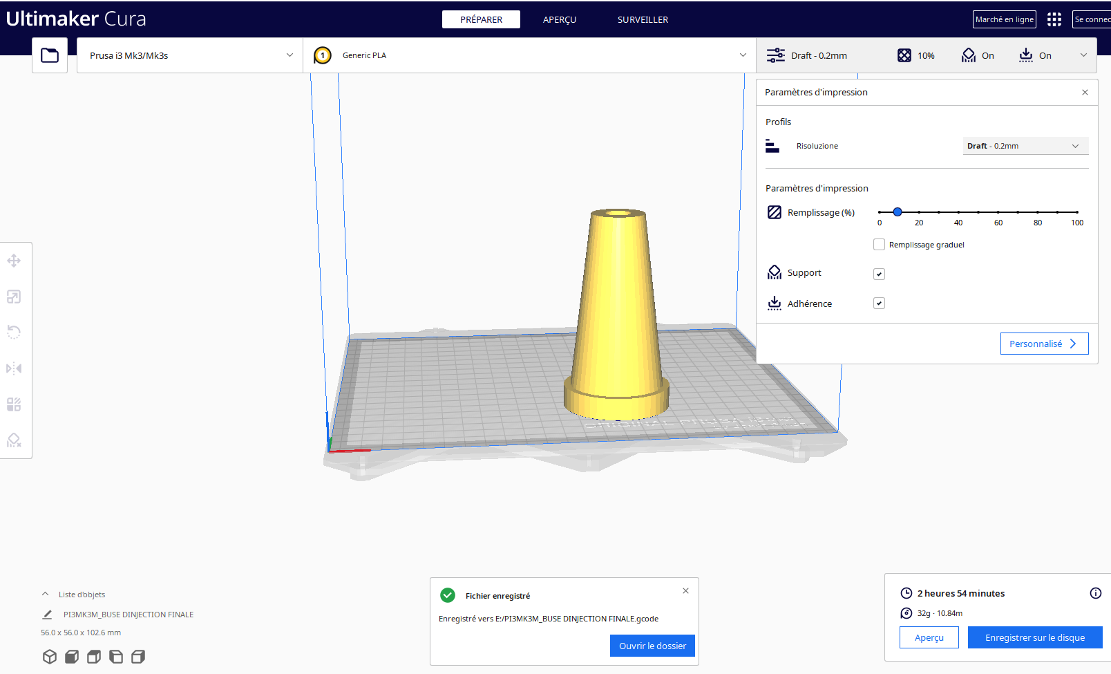1111x674 pixels.
Task: Click the print time info icon
Action: [x=1095, y=593]
